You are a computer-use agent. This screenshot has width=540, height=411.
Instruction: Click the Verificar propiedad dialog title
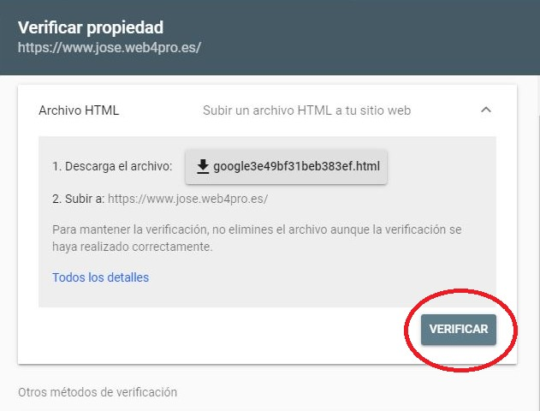91,27
